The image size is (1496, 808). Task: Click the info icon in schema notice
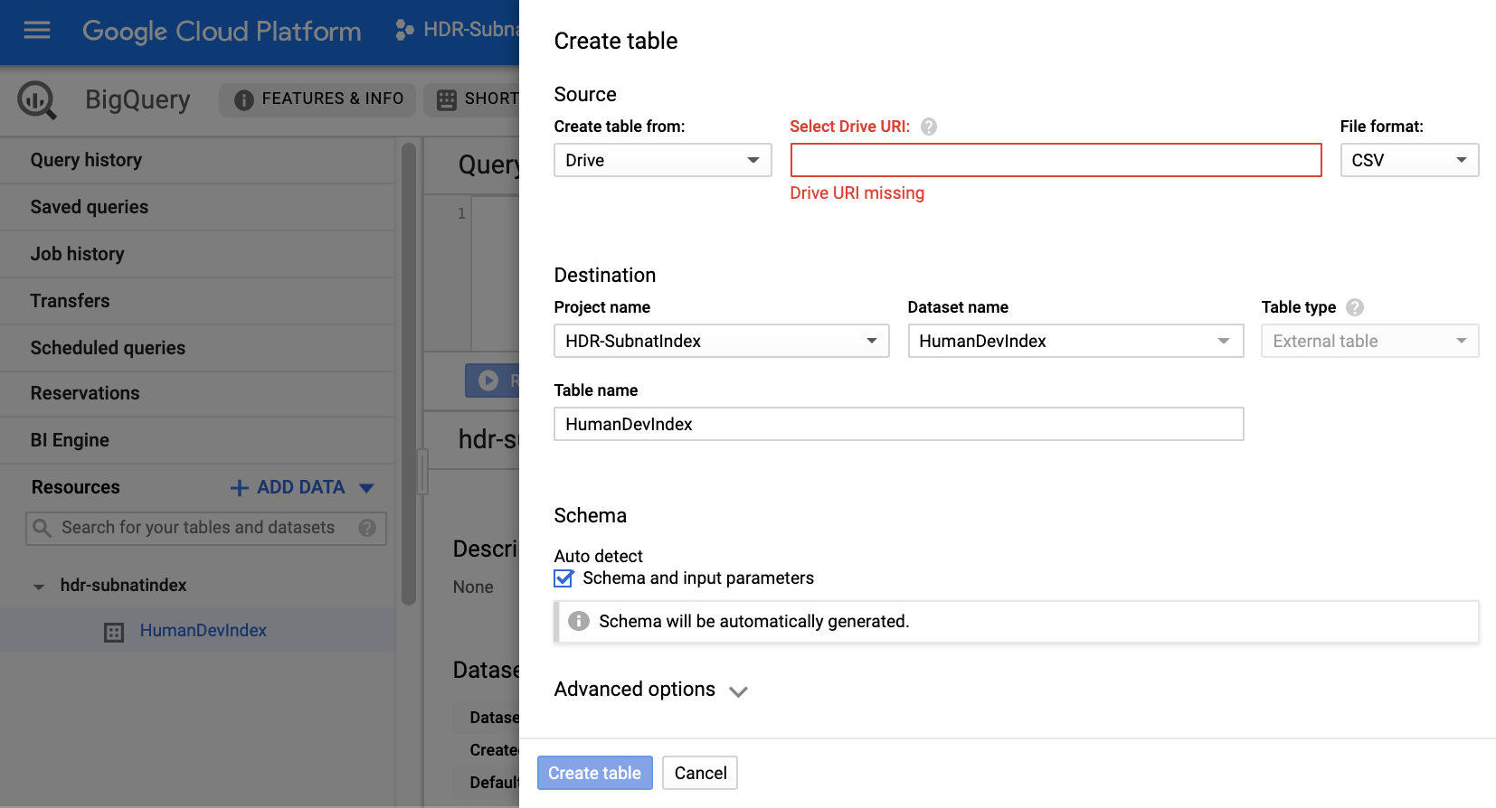pyautogui.click(x=579, y=621)
